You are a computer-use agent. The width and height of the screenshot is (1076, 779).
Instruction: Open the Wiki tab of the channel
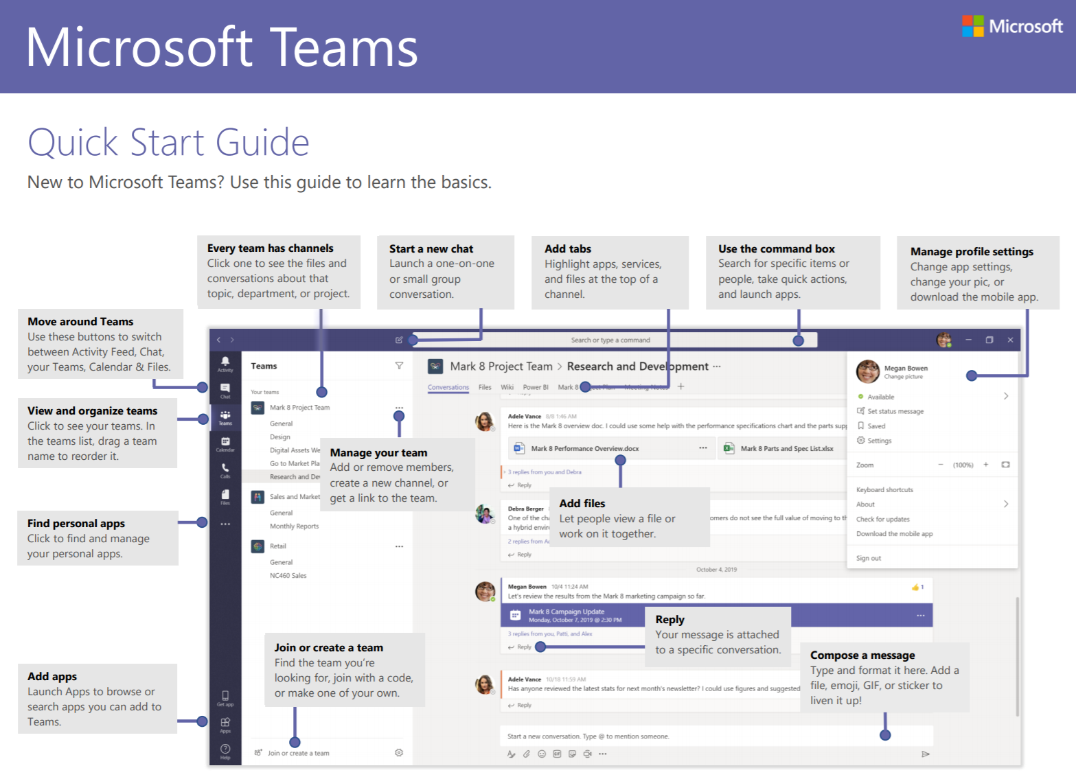[507, 387]
